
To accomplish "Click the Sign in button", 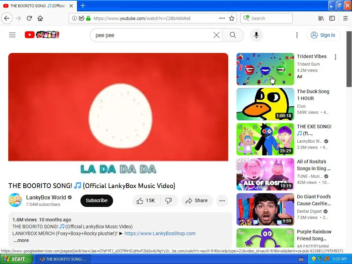I will [323, 35].
